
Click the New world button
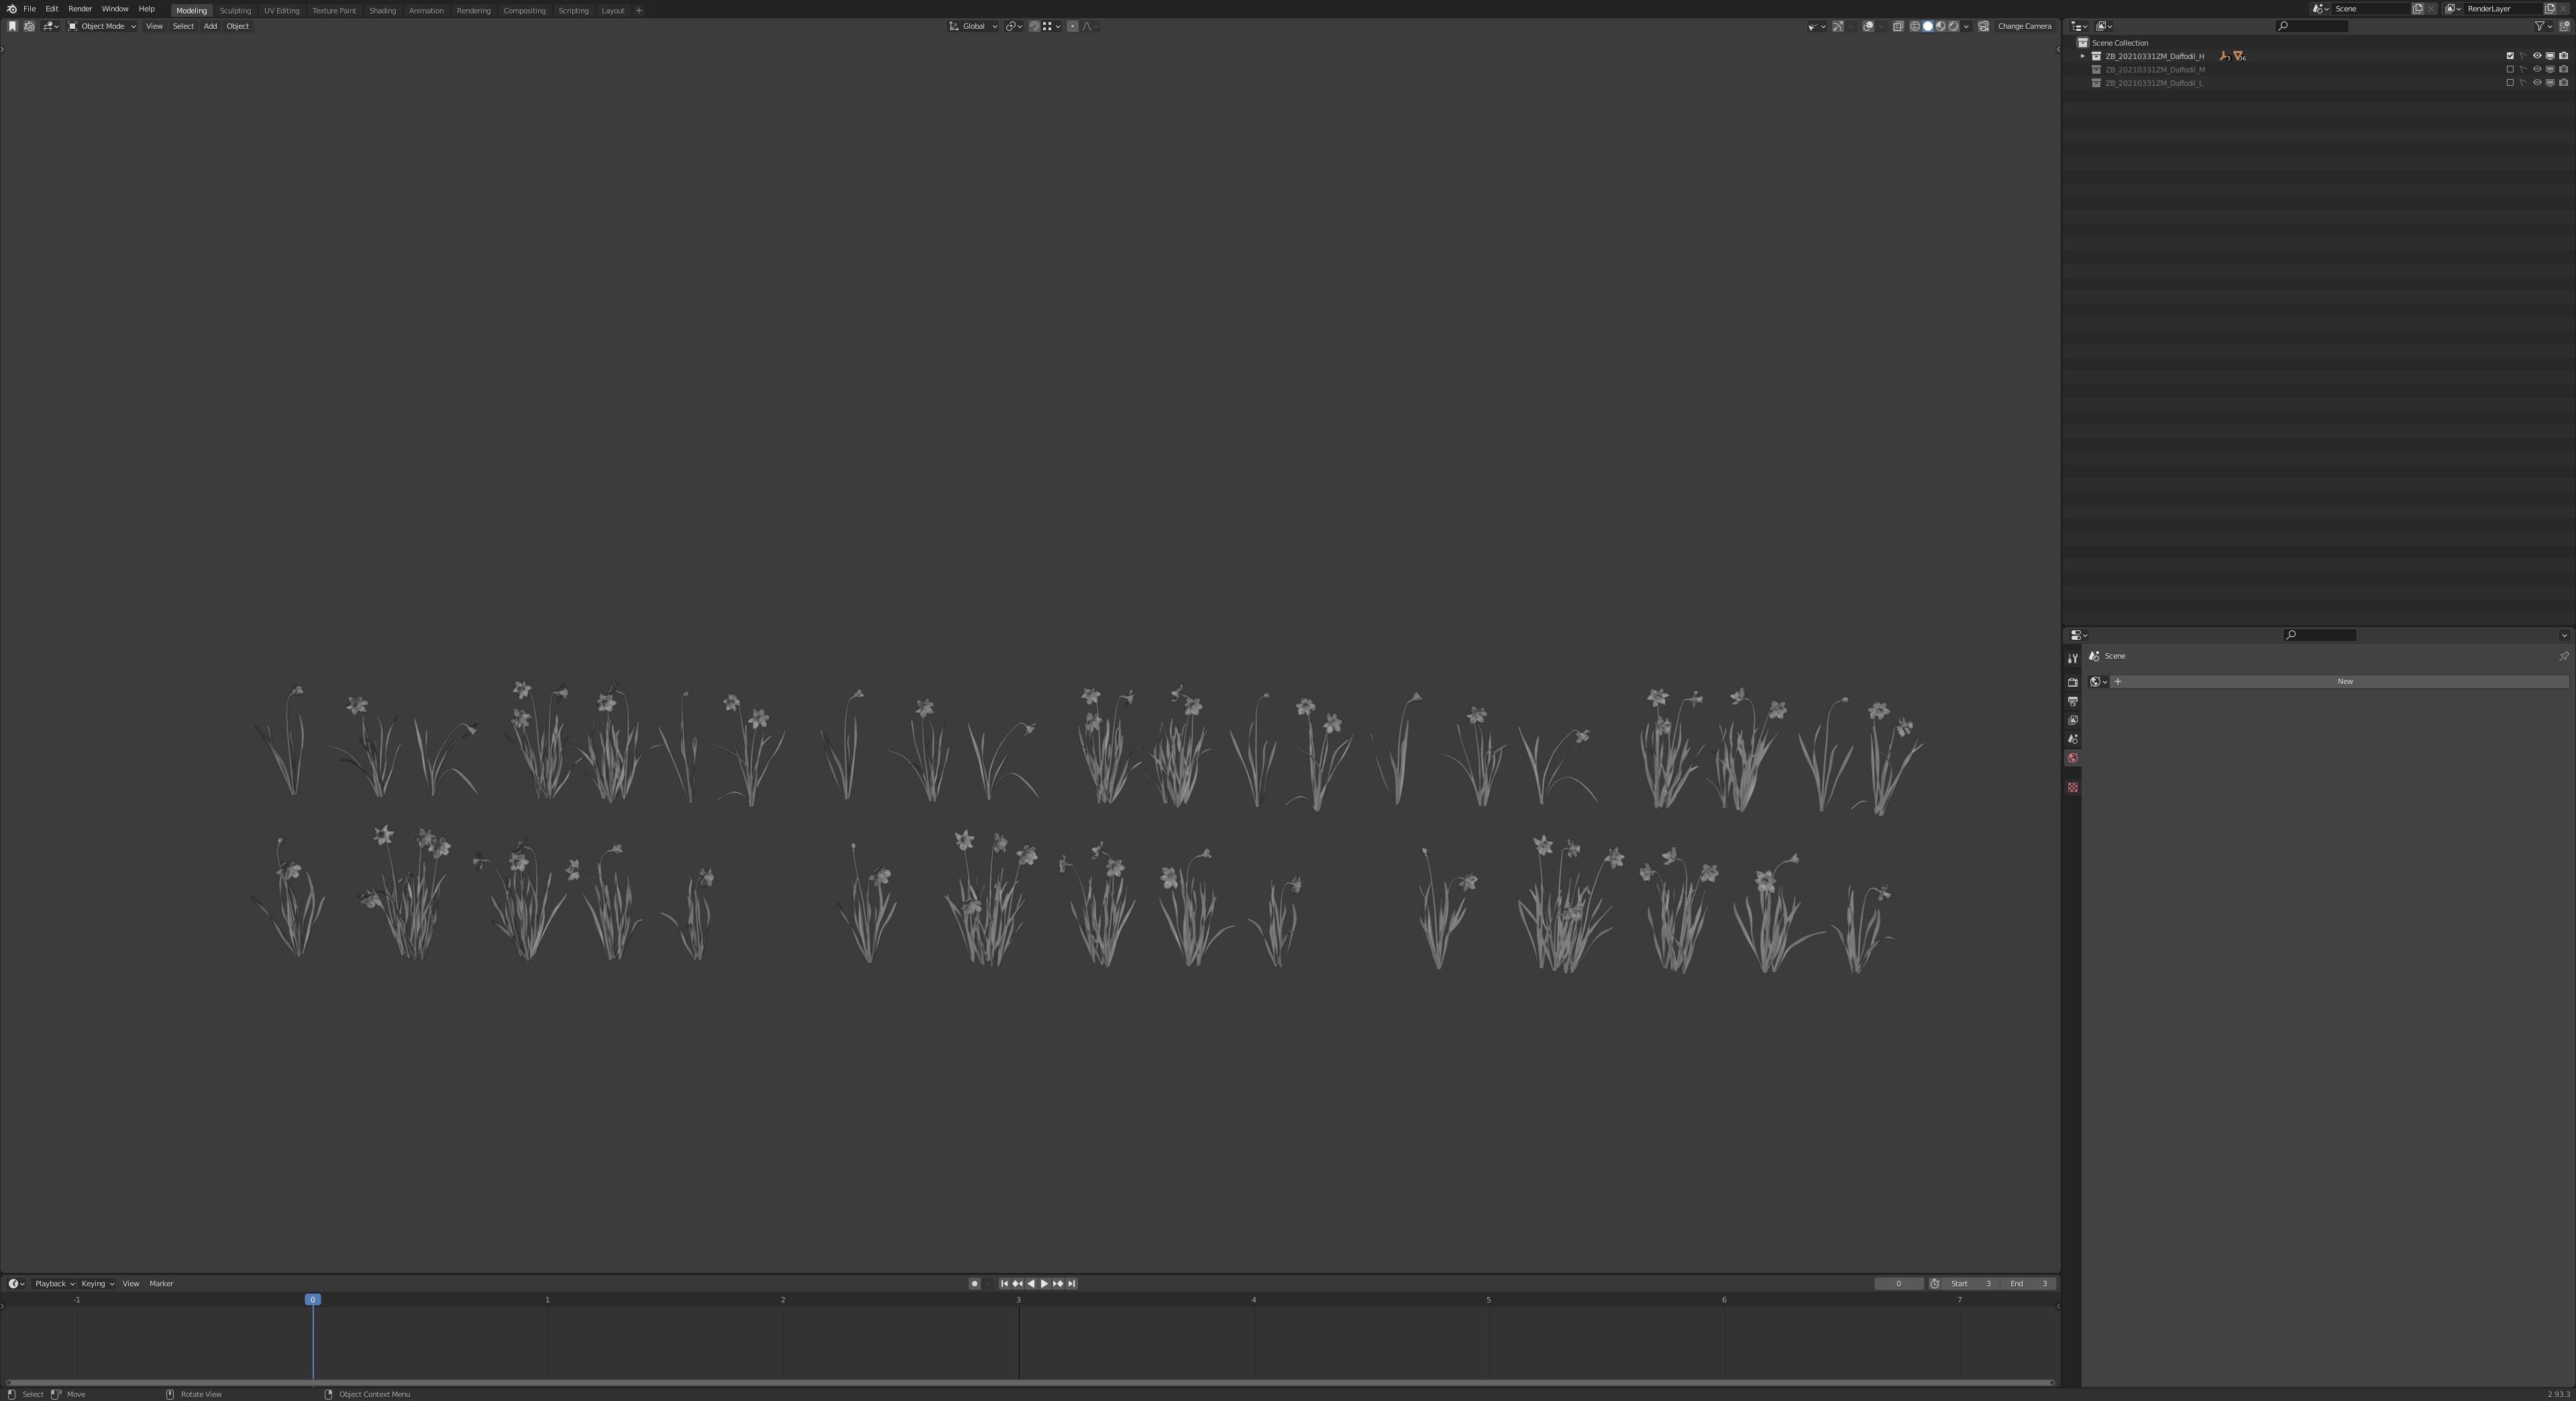click(x=2344, y=681)
